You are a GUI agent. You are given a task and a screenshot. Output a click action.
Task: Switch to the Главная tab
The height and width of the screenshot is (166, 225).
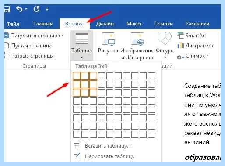pyautogui.click(x=43, y=24)
